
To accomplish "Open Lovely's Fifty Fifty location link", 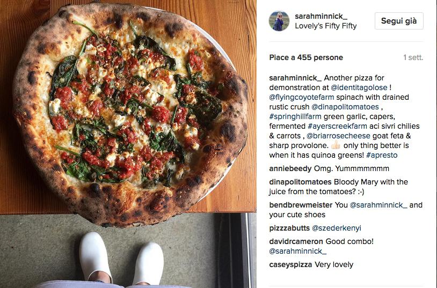I will (326, 26).
